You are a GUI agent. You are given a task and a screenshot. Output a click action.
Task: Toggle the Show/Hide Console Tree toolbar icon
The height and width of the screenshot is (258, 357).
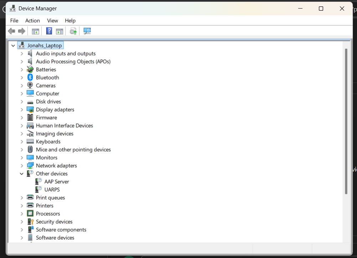[x=35, y=31]
